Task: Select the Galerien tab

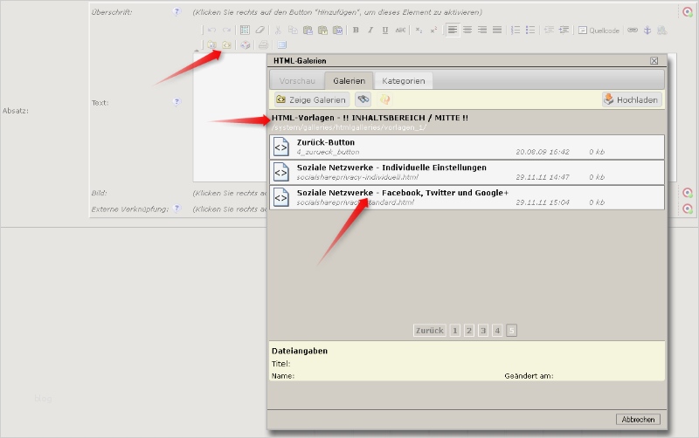Action: pos(349,81)
